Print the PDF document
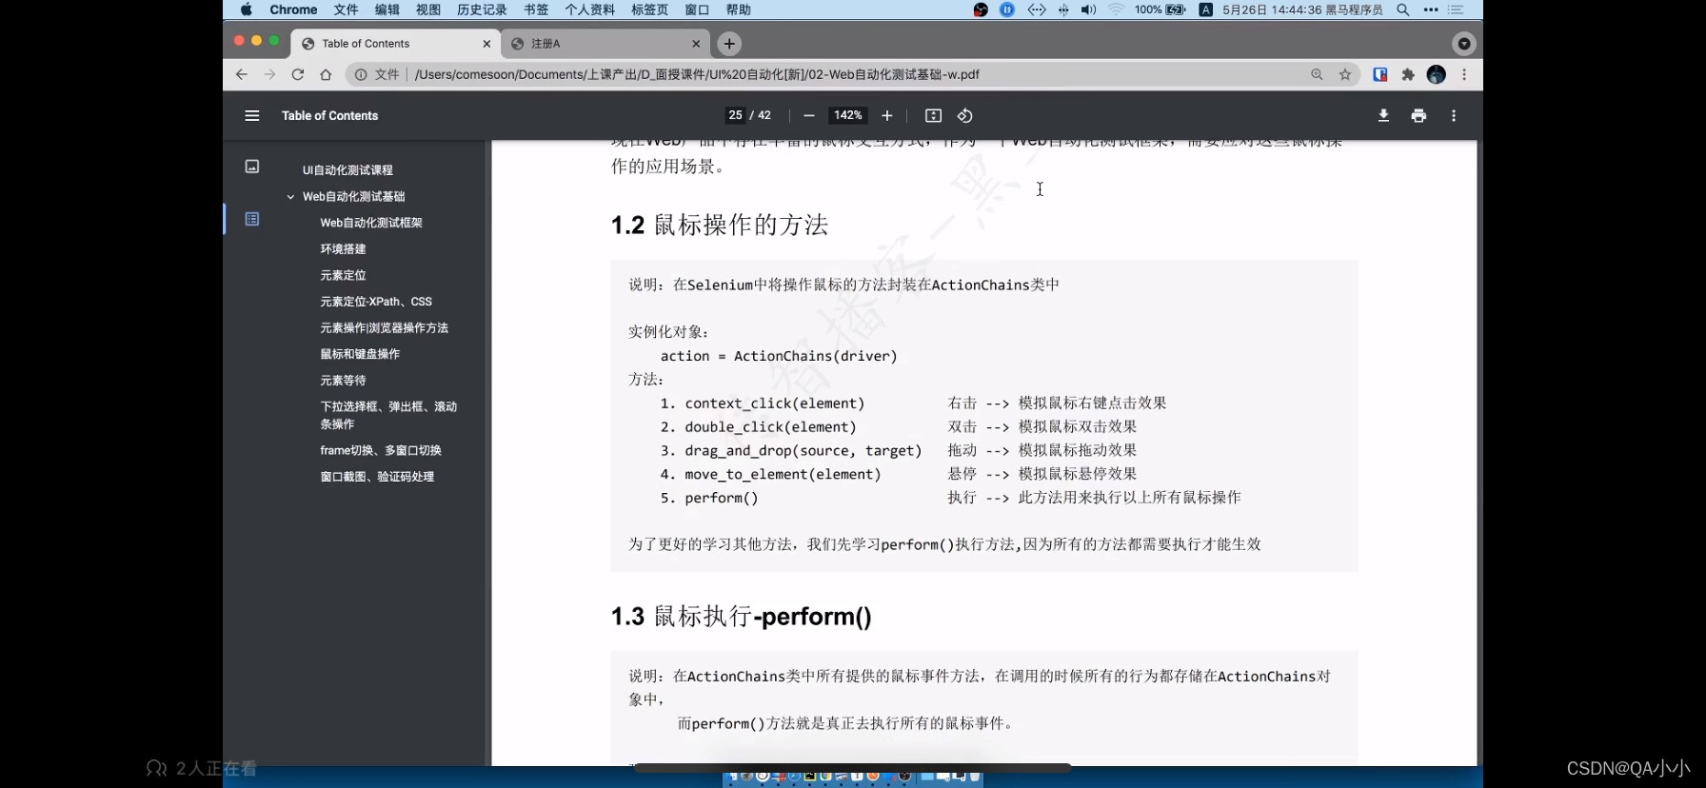 click(1418, 115)
